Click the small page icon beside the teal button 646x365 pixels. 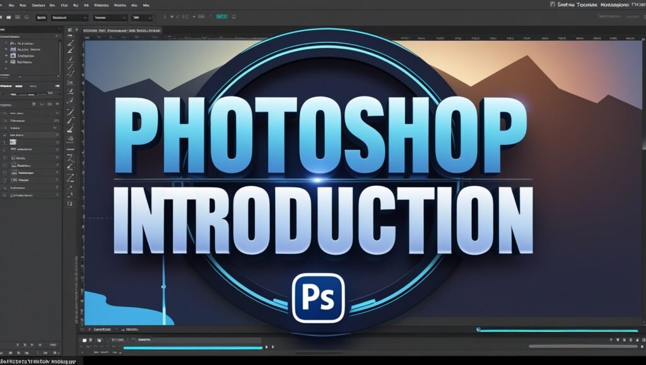[233, 17]
